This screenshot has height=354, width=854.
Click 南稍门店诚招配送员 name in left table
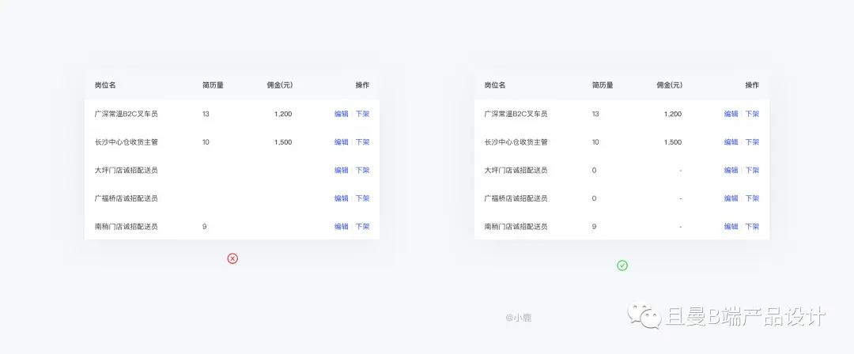(x=127, y=227)
